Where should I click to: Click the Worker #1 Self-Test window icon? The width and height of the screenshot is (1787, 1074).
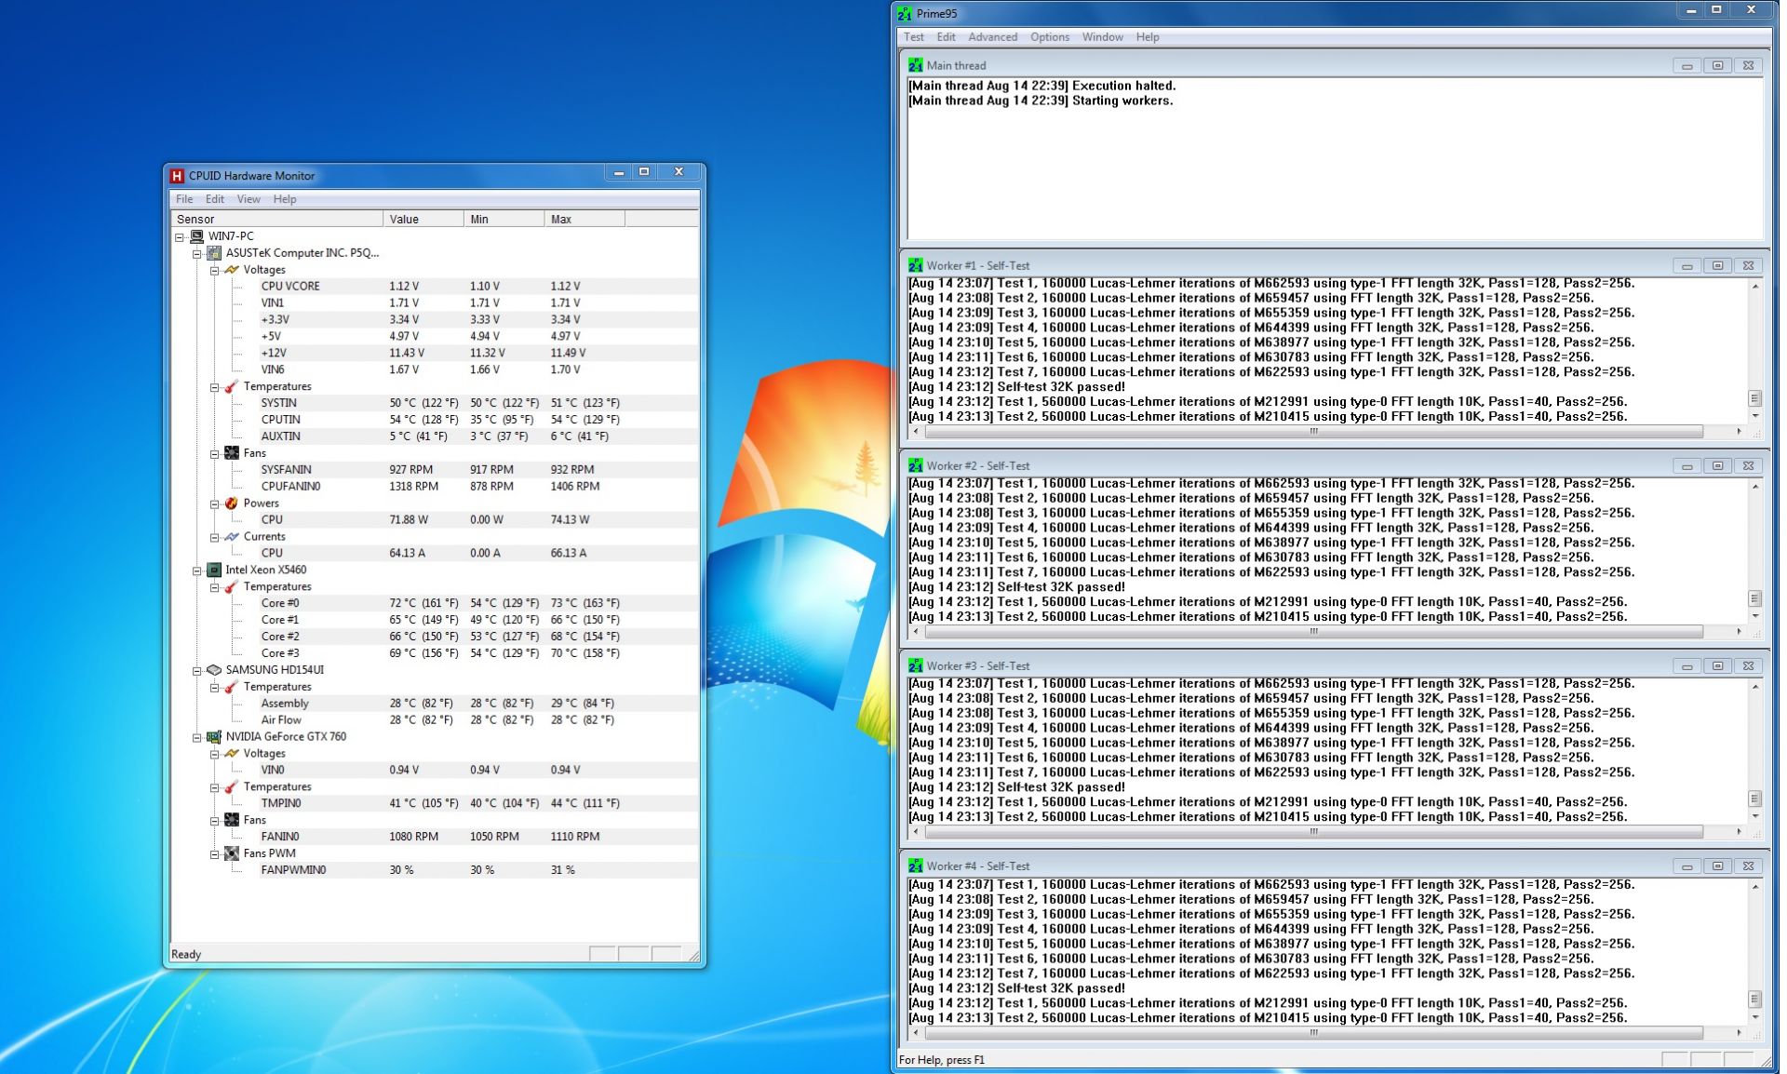(916, 265)
